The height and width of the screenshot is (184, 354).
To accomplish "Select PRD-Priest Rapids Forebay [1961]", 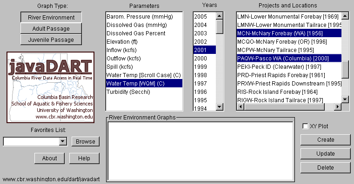I will pyautogui.click(x=289, y=75).
